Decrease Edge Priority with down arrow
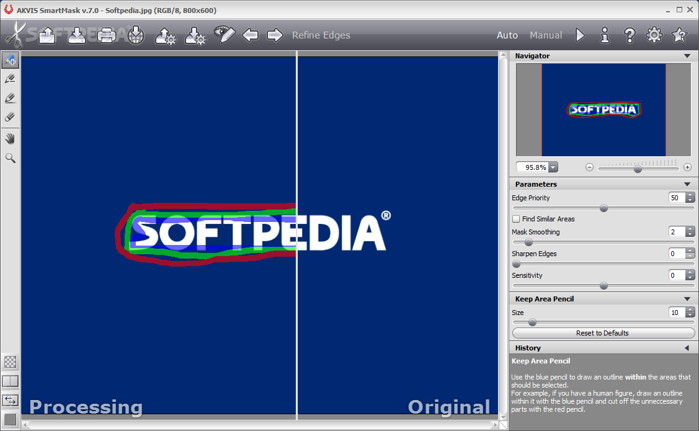 click(690, 200)
